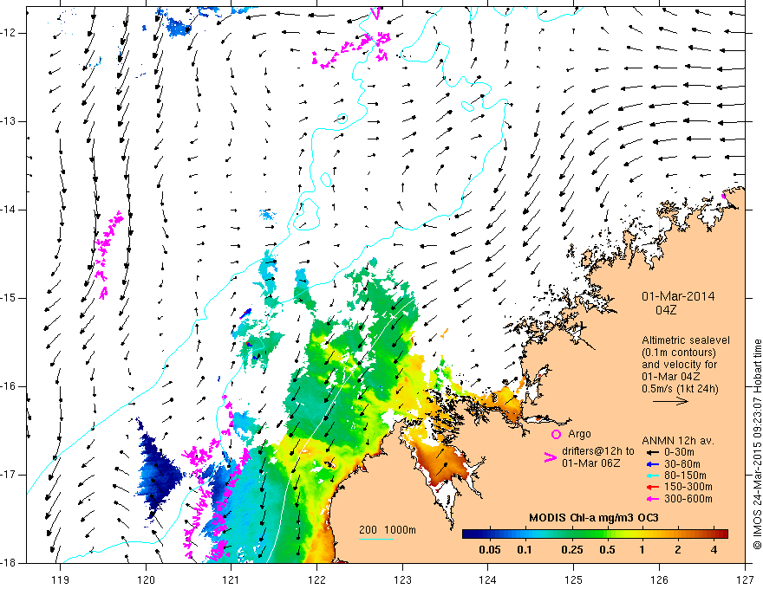Click the black 0-30m ANMN arrow symbol
This screenshot has width=763, height=589.
coord(653,452)
